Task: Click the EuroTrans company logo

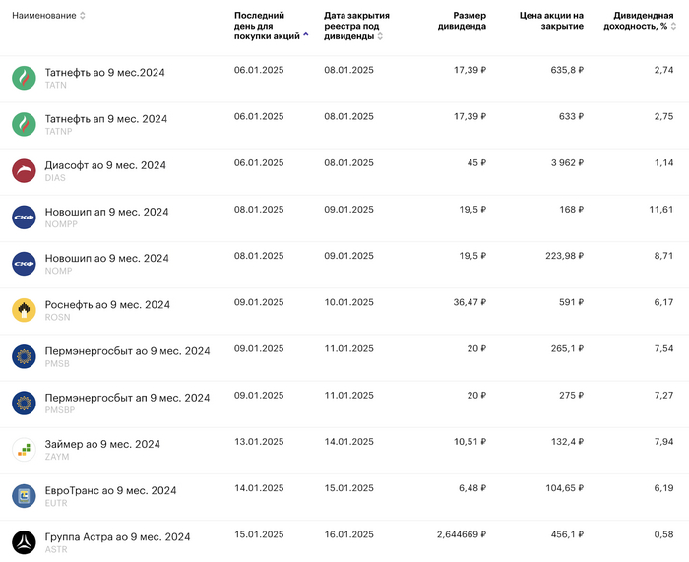Action: (24, 496)
